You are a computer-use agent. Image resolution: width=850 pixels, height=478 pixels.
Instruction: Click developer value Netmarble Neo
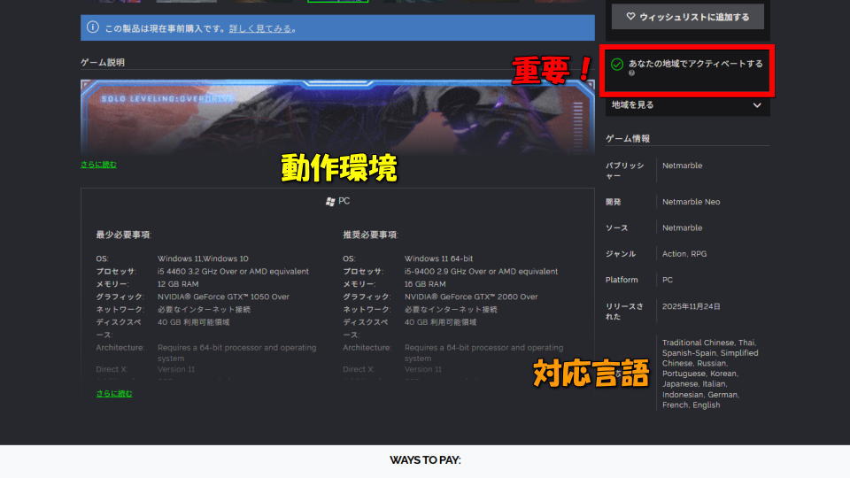[692, 202]
